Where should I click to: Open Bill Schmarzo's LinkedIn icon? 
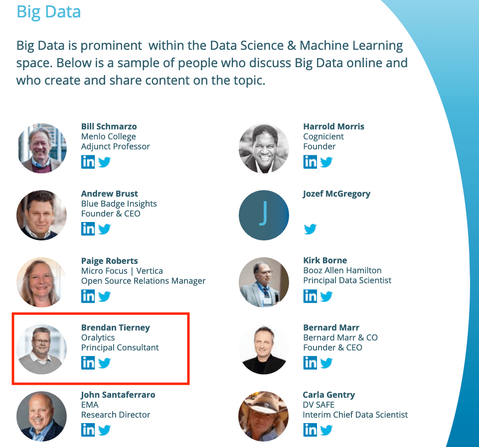pyautogui.click(x=88, y=162)
